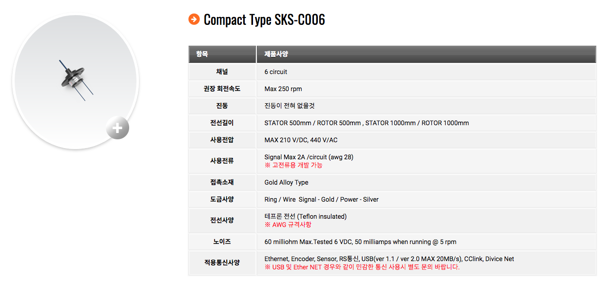Screen dimensions: 604x284
Task: Open the slip ring product thumbnail
Action: [x=75, y=80]
